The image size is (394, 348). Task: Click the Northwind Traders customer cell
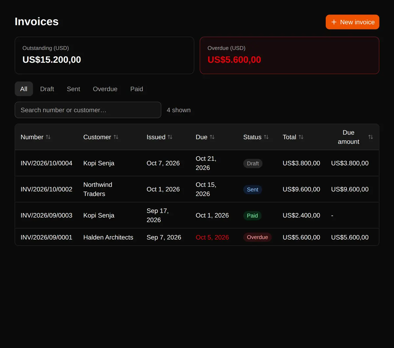pos(98,189)
